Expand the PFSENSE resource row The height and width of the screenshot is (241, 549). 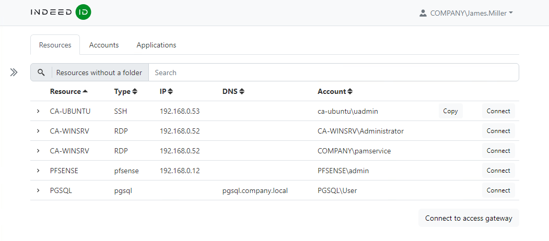38,171
